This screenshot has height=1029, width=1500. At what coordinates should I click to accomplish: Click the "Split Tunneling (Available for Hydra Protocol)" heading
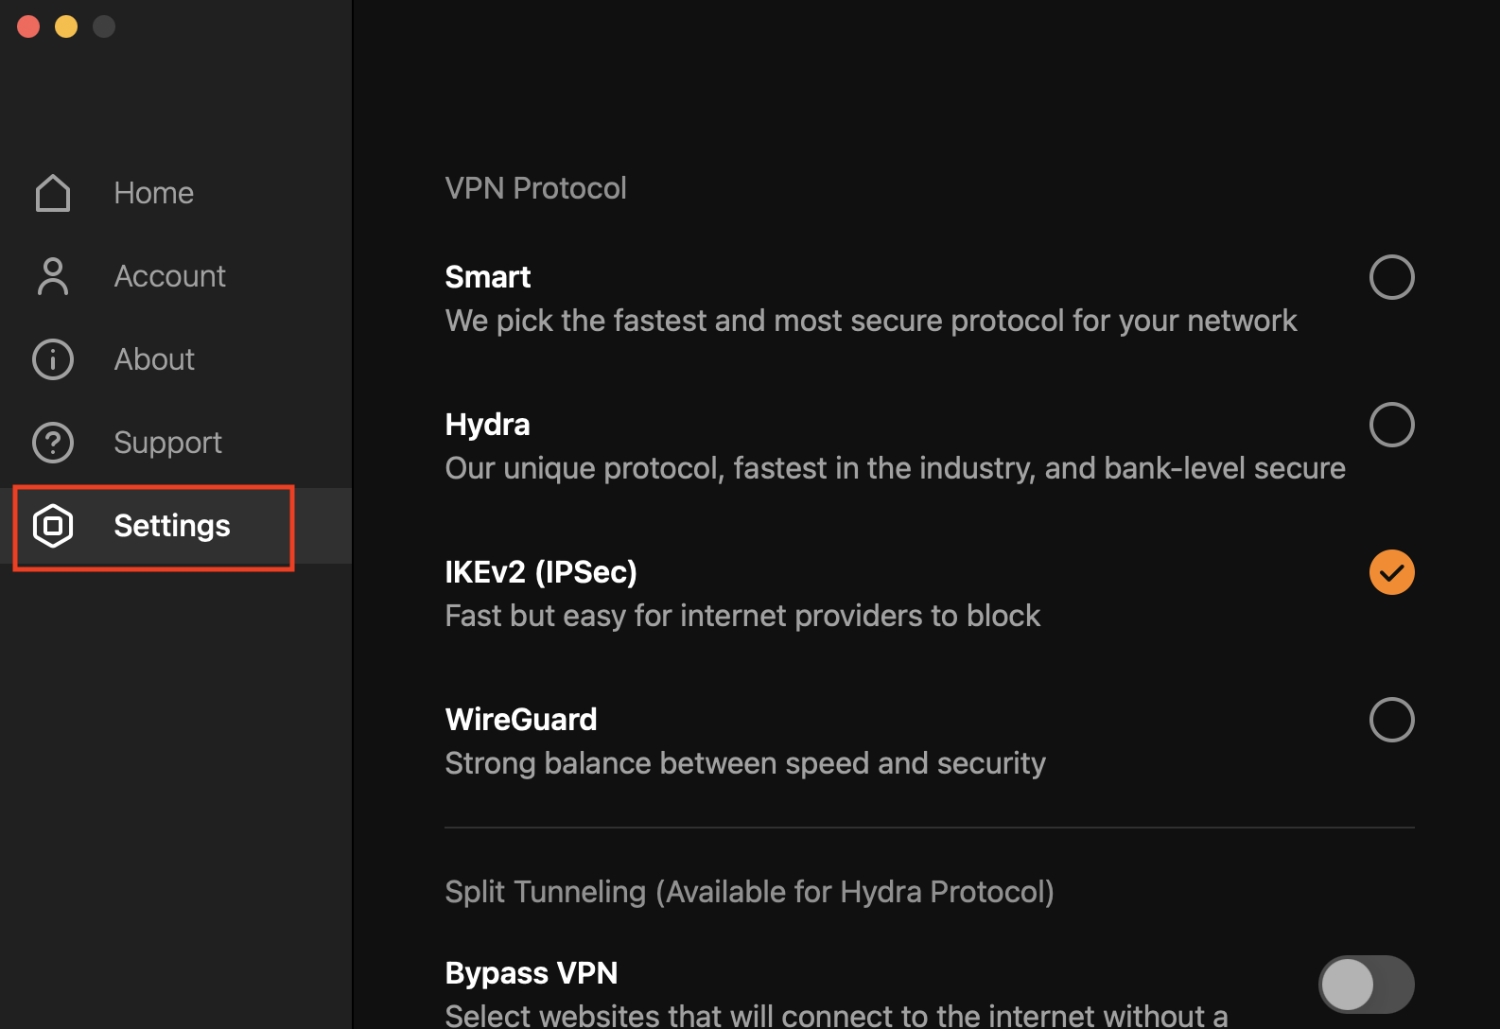coord(750,892)
